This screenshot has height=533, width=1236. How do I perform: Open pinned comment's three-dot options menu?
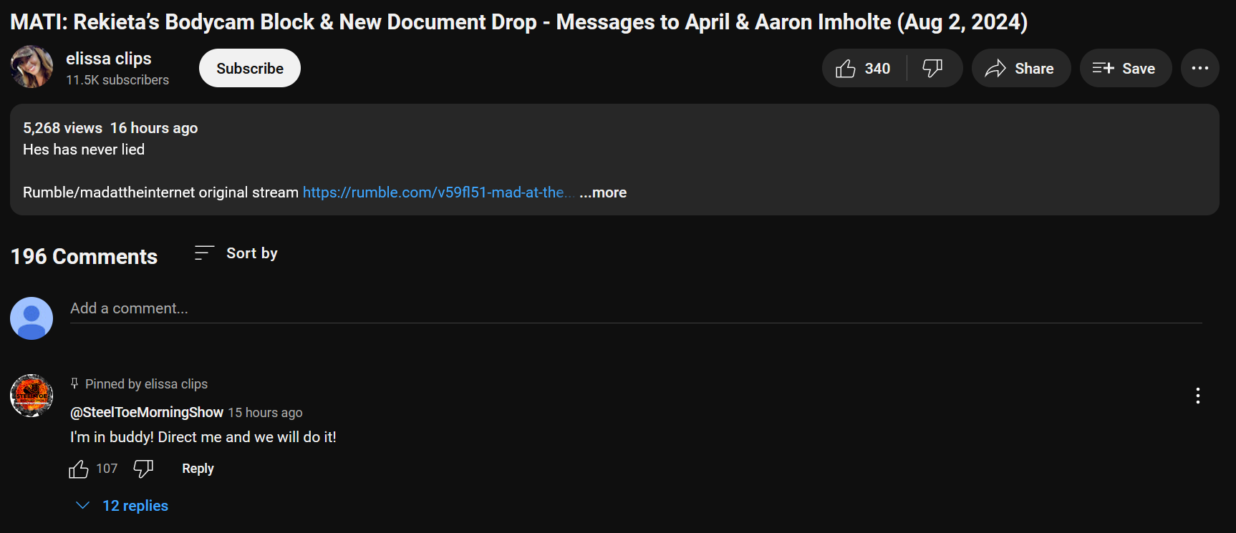tap(1197, 396)
